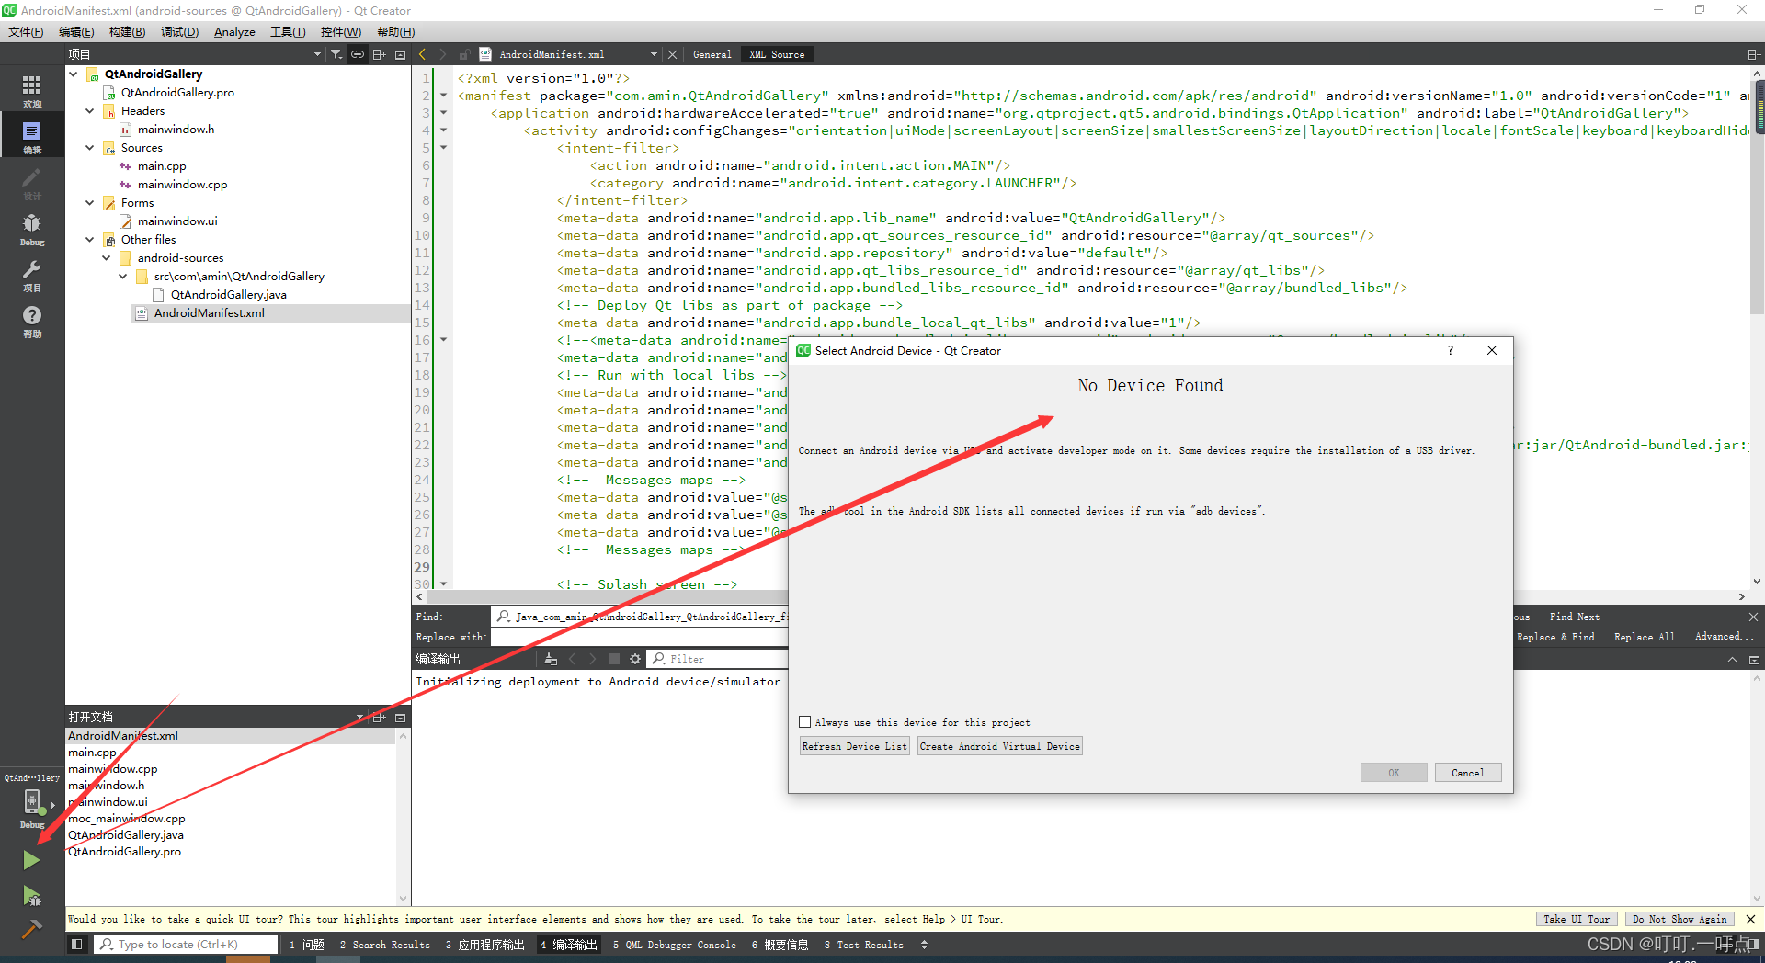Dismiss the UI tour notification bar
1765x963 pixels.
tap(1750, 919)
